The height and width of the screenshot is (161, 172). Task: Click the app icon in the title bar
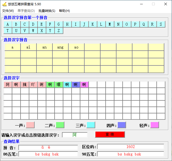click(x=4, y=4)
